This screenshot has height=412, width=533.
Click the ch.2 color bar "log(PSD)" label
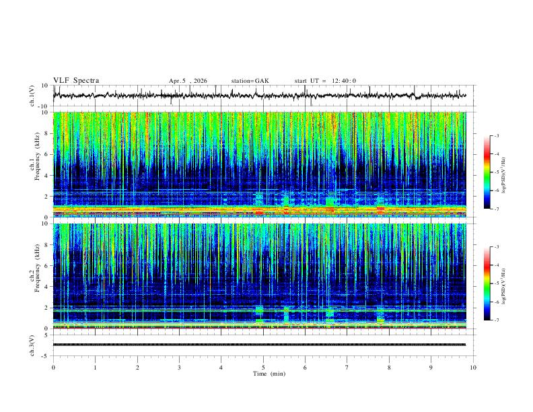pos(503,286)
